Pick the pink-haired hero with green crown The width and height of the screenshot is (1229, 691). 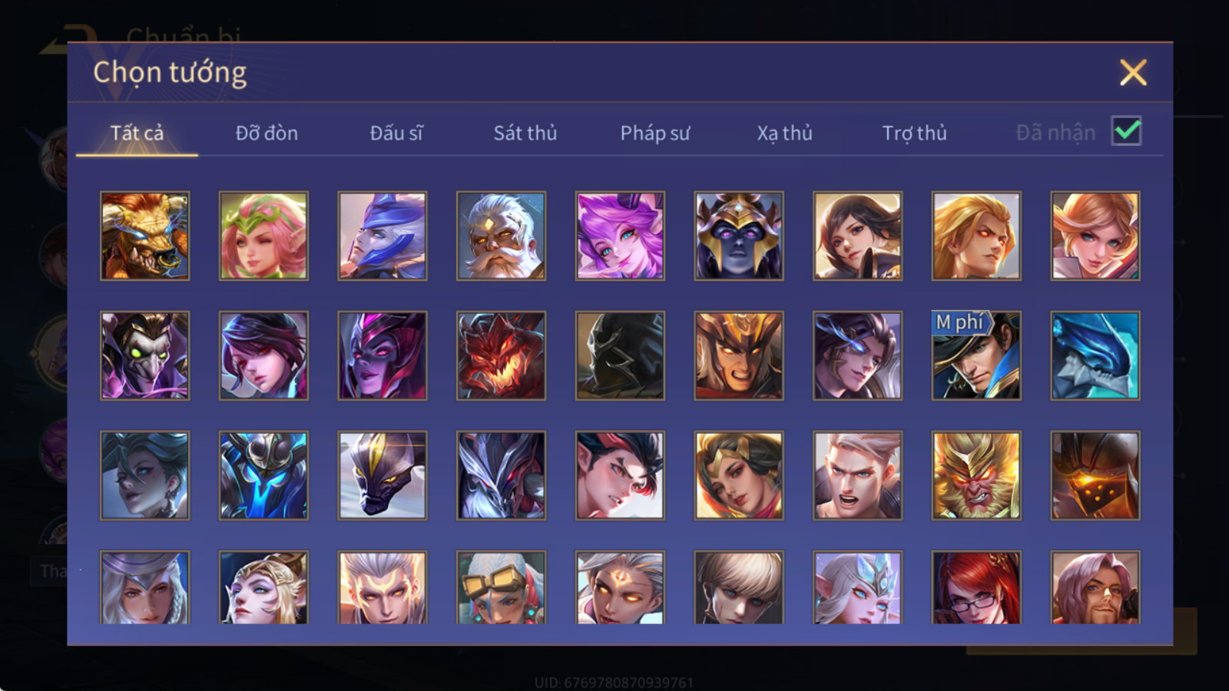[263, 236]
